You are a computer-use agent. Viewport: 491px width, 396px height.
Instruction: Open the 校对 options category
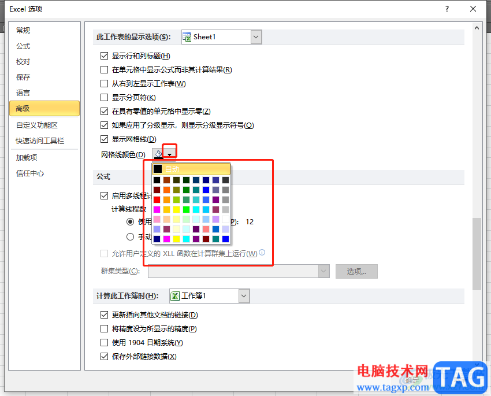pyautogui.click(x=44, y=62)
